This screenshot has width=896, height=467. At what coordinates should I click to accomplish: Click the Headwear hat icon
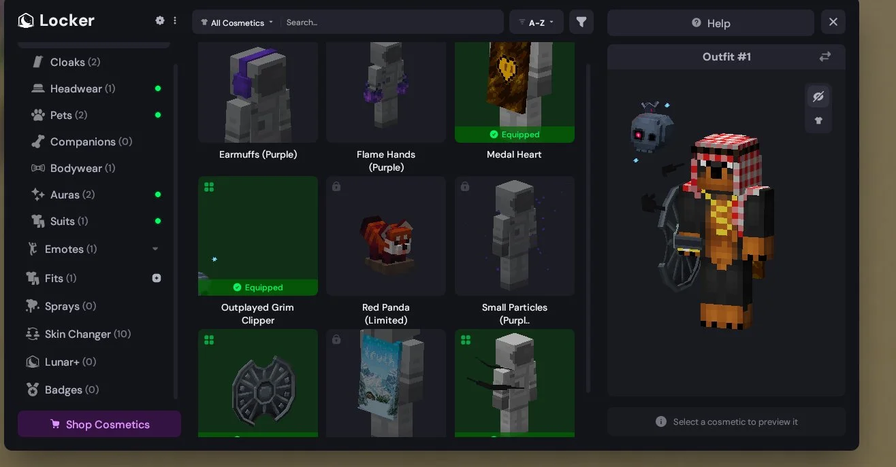(38, 88)
